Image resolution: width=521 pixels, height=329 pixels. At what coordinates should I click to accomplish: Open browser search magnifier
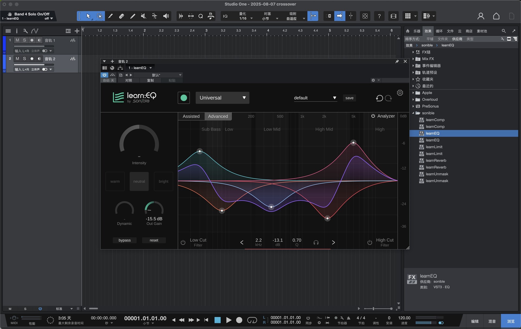pyautogui.click(x=503, y=31)
